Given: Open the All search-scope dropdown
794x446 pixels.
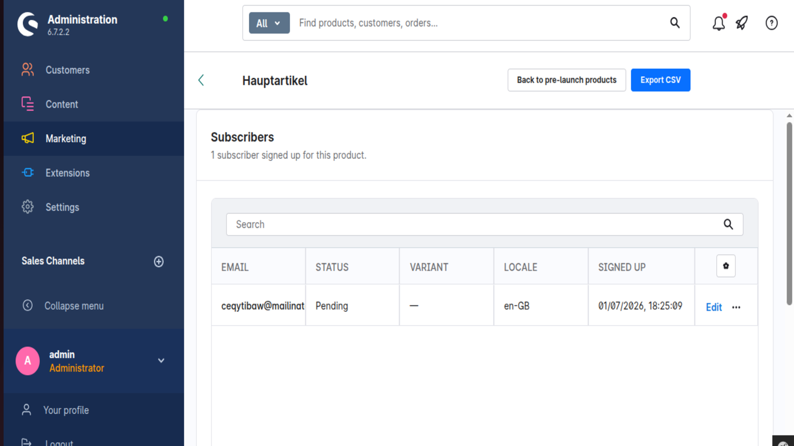Looking at the screenshot, I should 269,23.
